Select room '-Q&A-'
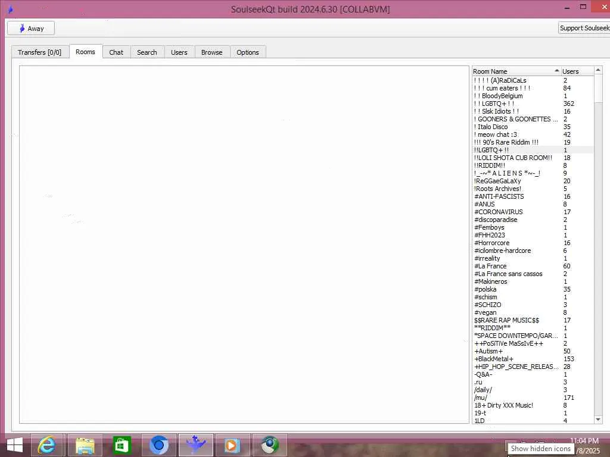Screen dimensions: 610x457 [x=533, y=375]
